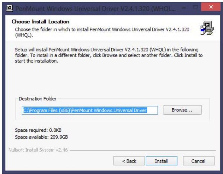Click the Space available: 209.9GB text
The width and height of the screenshot is (223, 174).
coord(41,137)
